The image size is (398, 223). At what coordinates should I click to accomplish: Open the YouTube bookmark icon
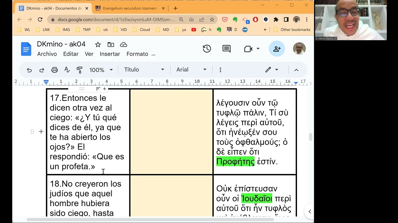coord(194,30)
